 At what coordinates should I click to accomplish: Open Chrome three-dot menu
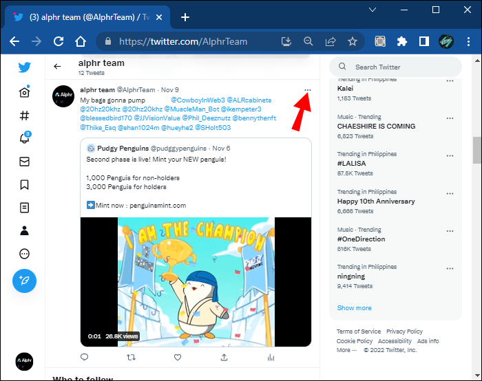pos(468,41)
